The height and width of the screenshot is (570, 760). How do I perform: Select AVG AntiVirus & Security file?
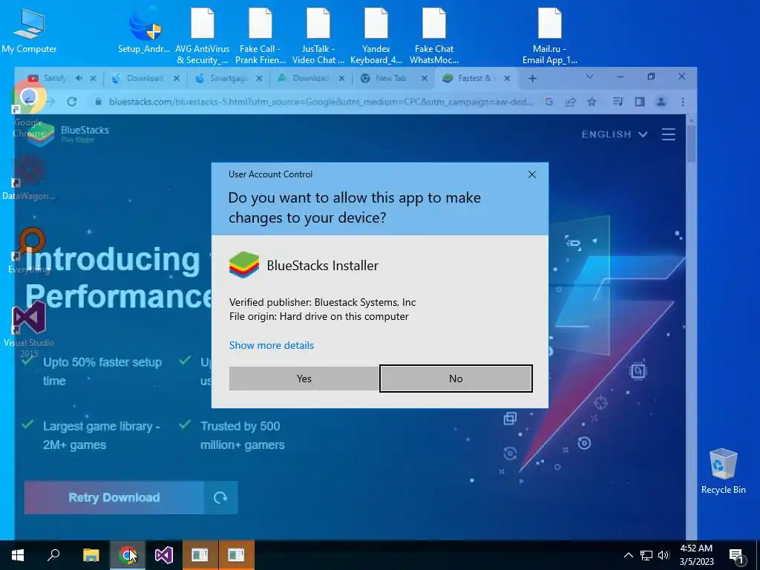(202, 36)
